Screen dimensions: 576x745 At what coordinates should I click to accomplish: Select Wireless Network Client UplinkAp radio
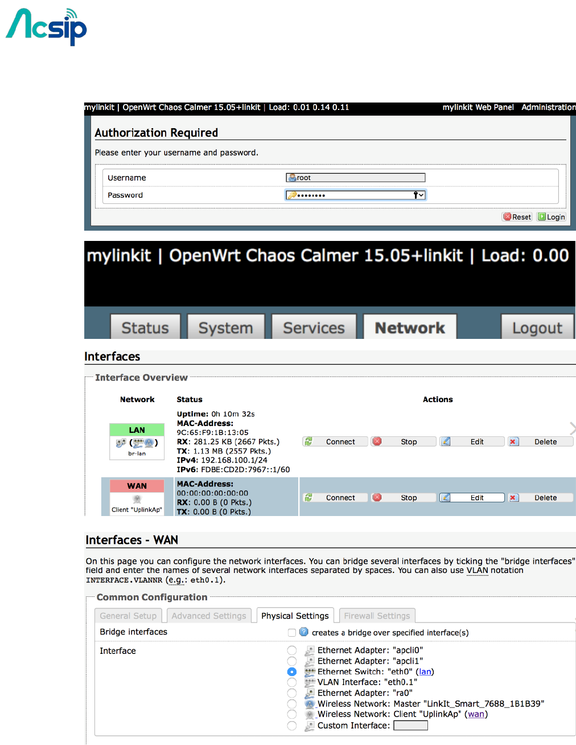(292, 714)
